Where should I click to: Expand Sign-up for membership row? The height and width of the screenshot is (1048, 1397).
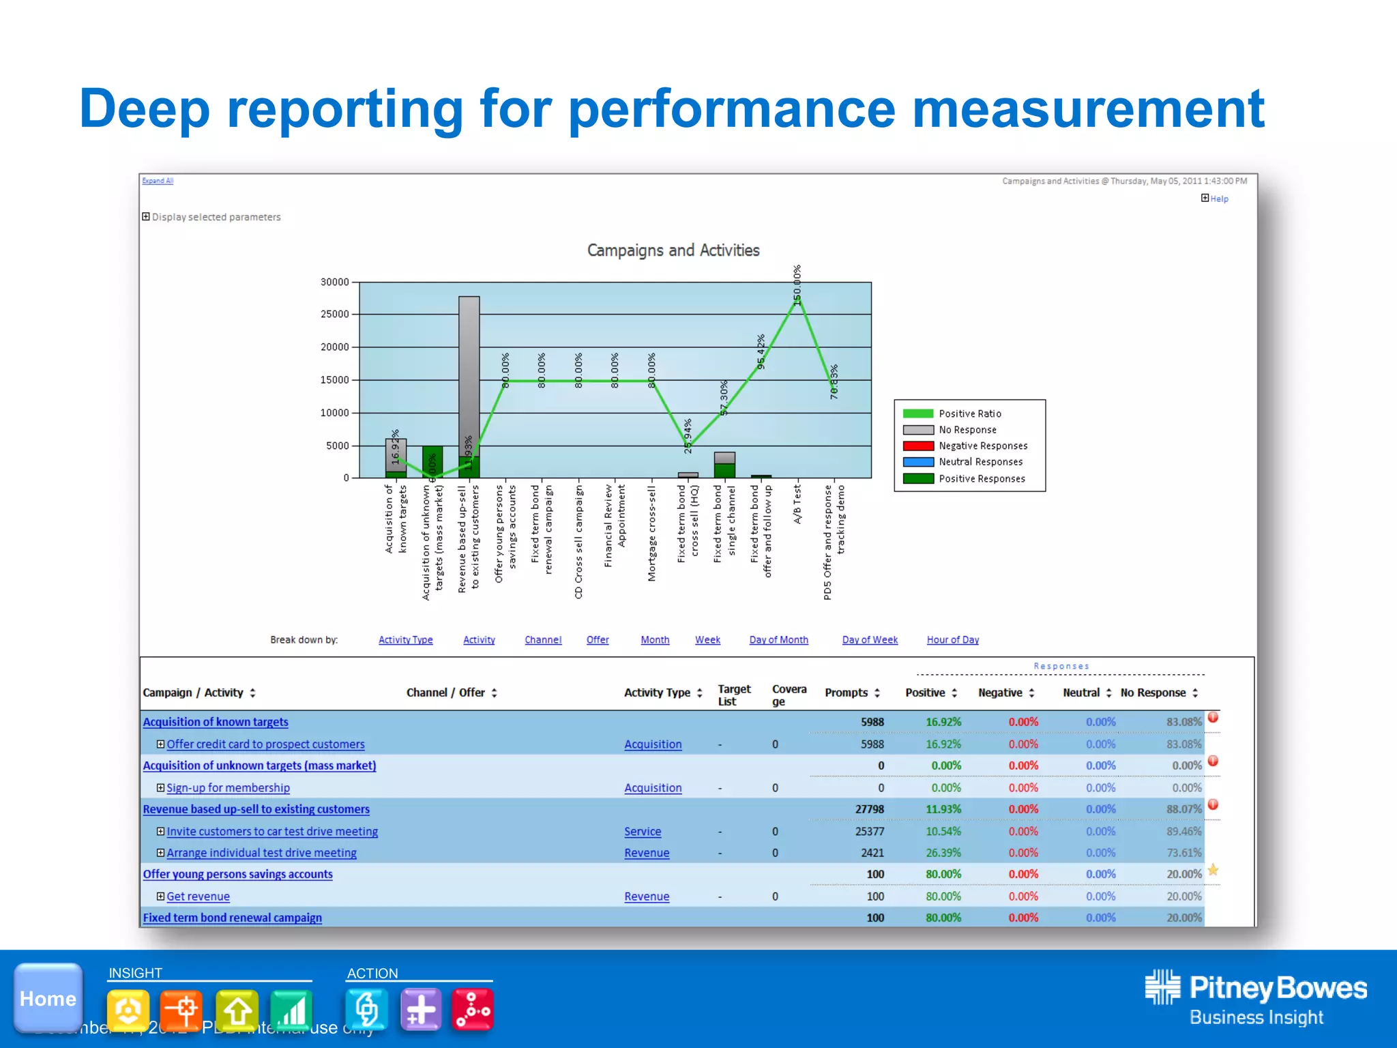coord(160,787)
